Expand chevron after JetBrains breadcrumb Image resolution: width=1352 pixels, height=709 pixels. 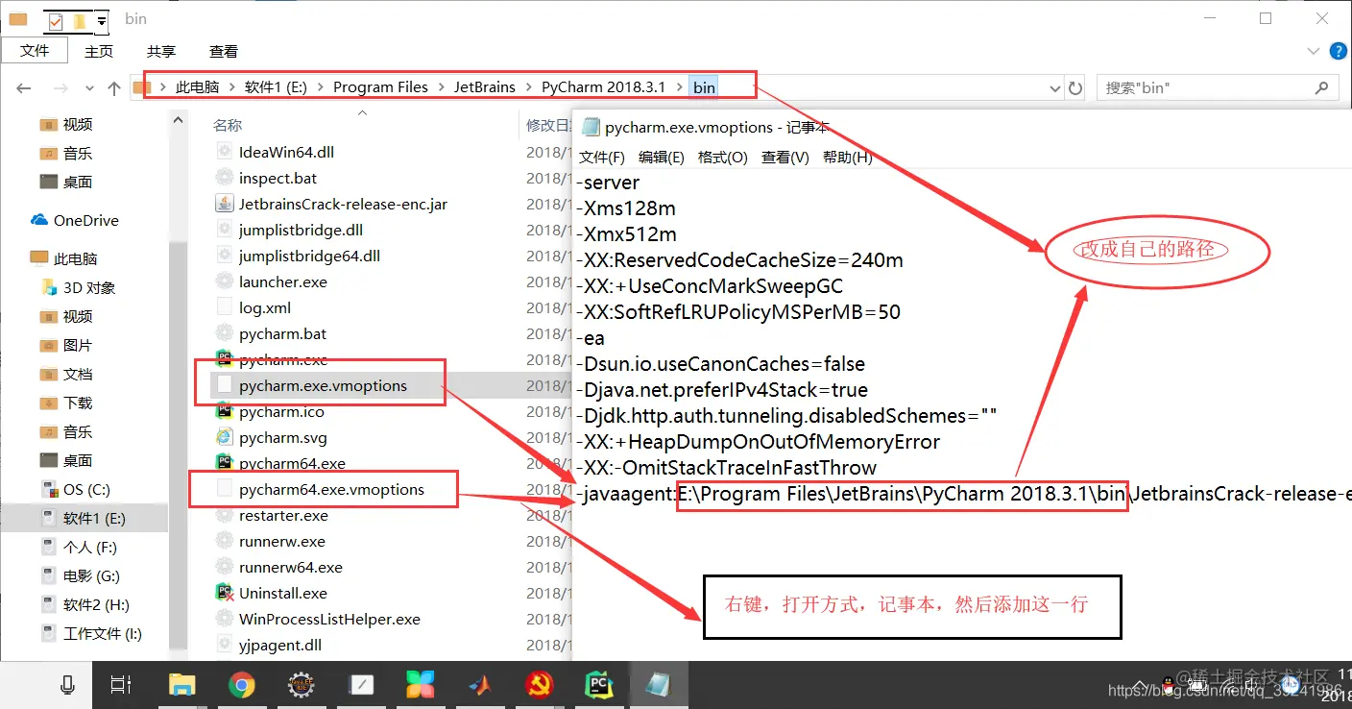(529, 86)
